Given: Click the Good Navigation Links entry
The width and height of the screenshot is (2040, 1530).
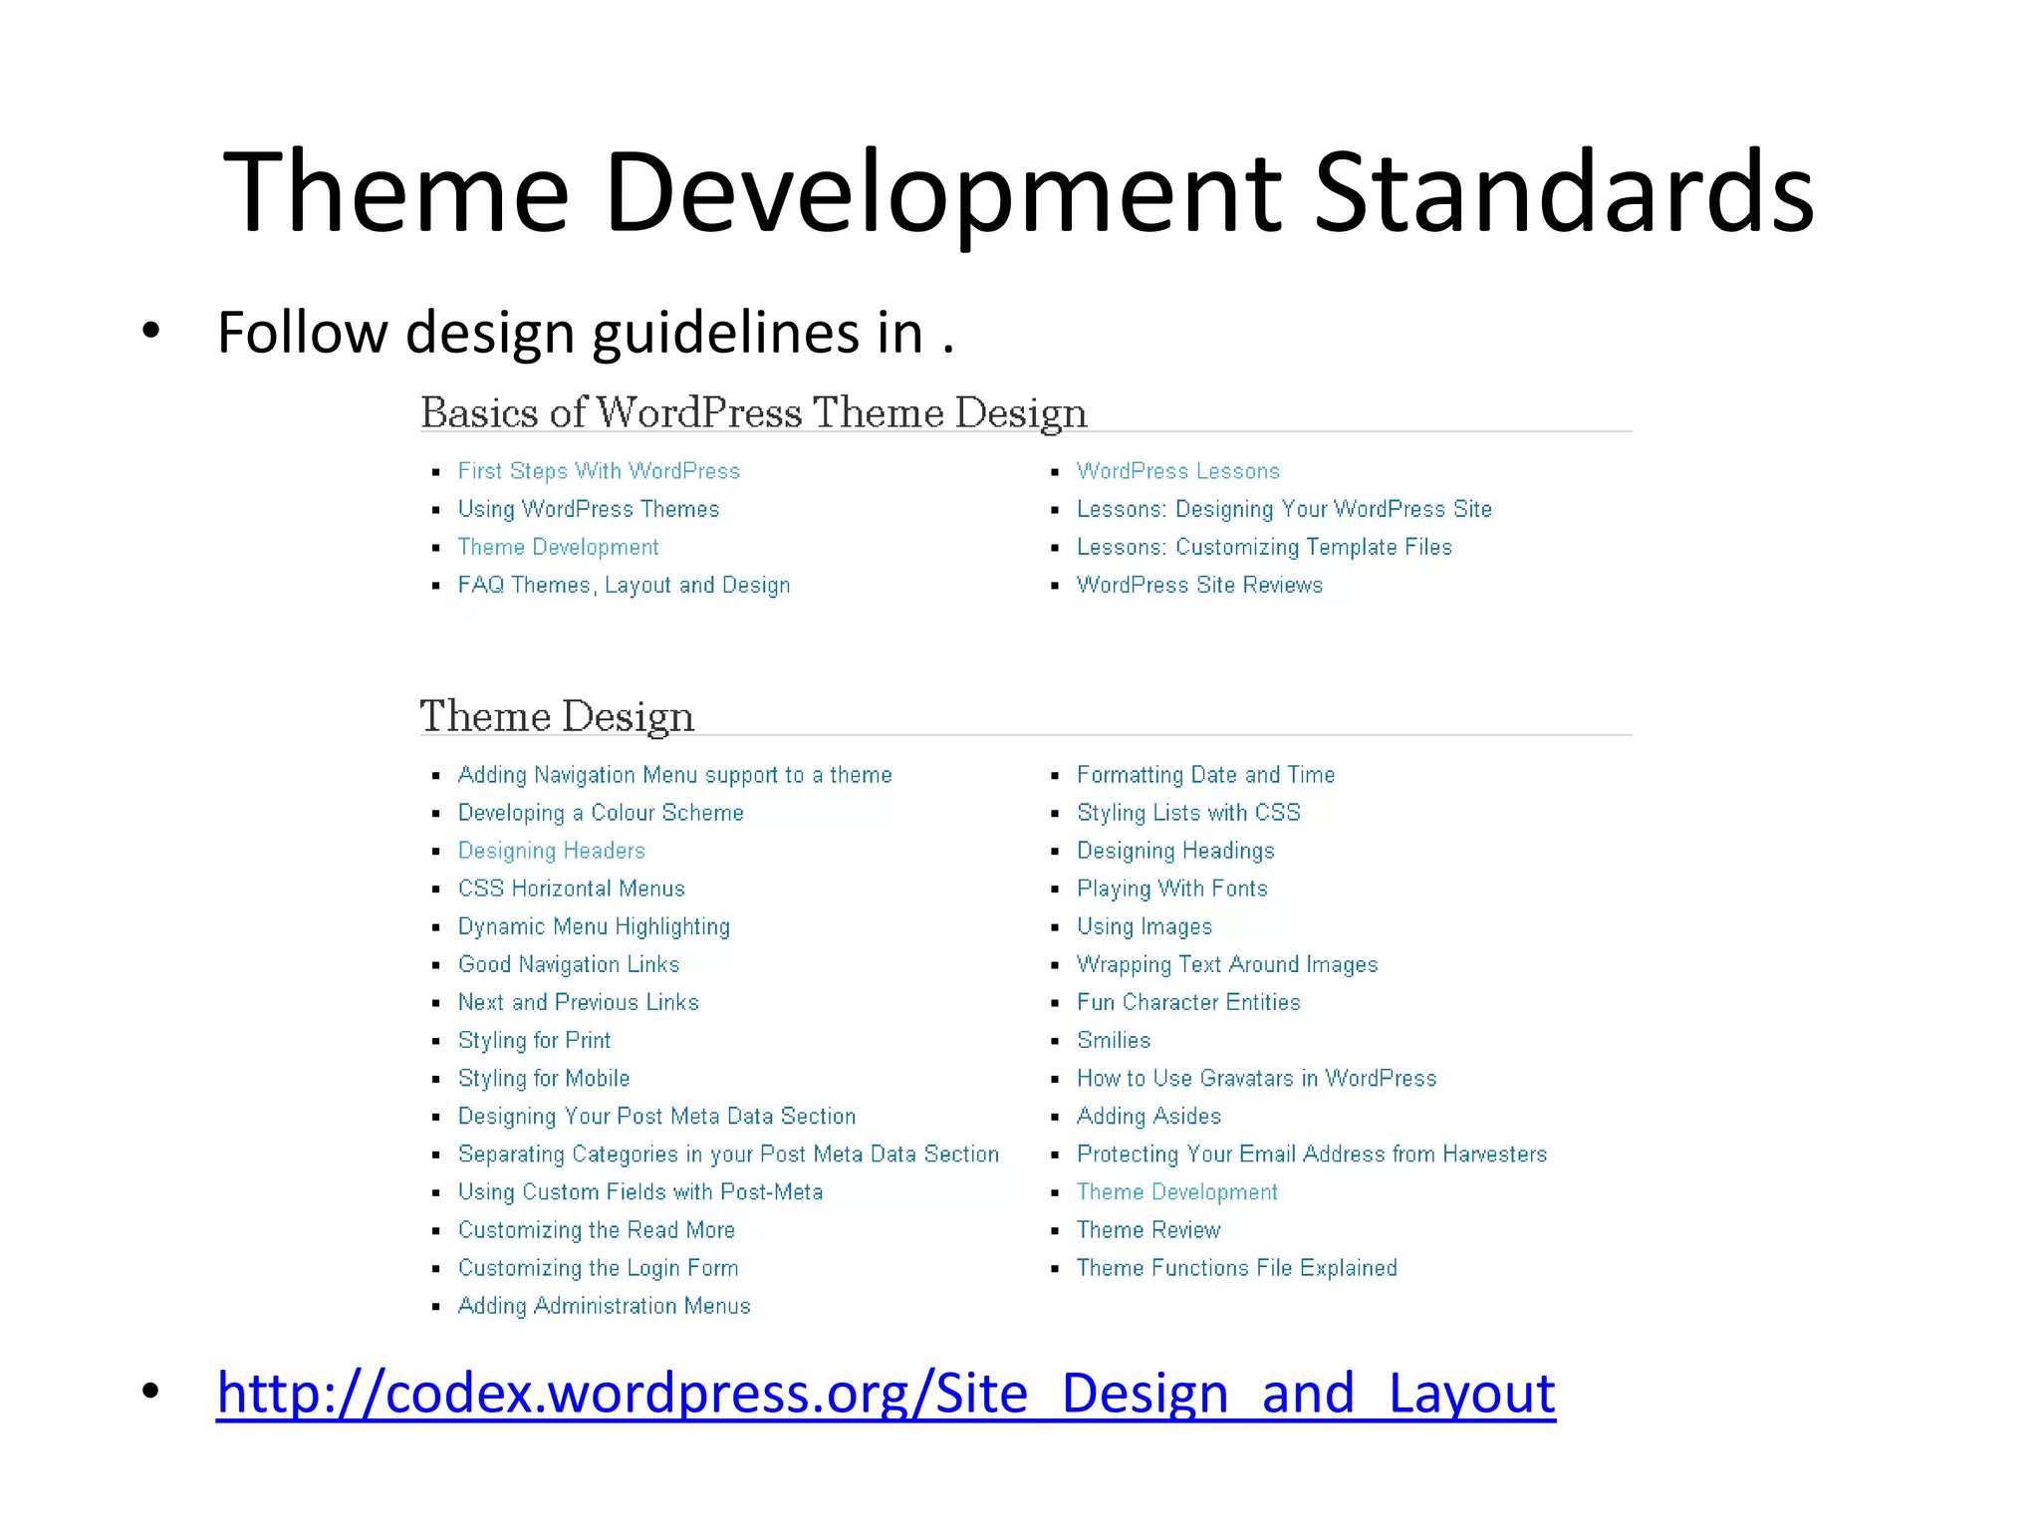Looking at the screenshot, I should click(x=569, y=964).
